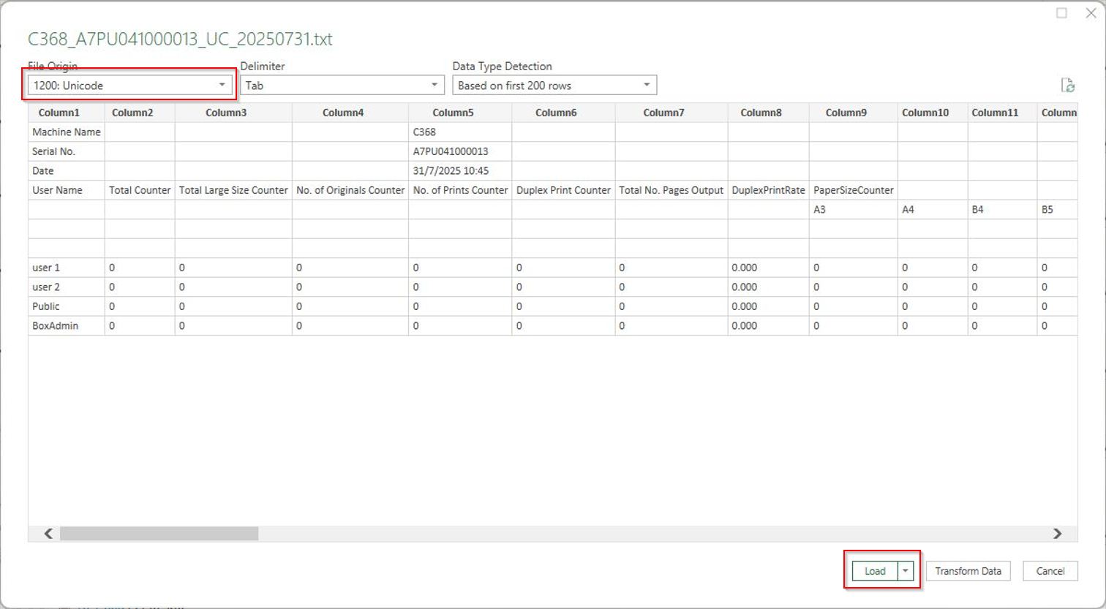Screen dimensions: 1106x609
Task: Click Transform Data button
Action: [x=968, y=571]
